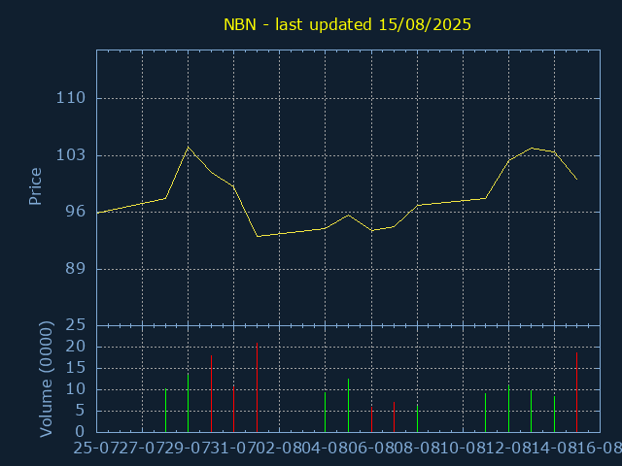Click the 103 price tick label
The image size is (622, 466).
[x=71, y=155]
